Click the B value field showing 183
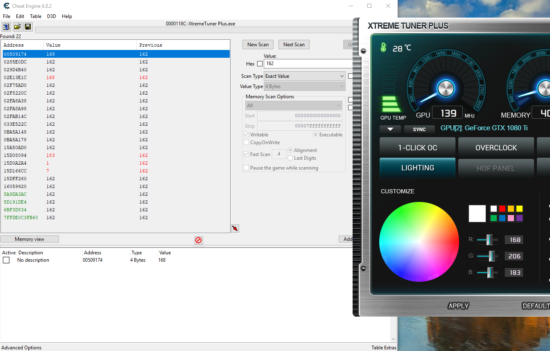Image resolution: width=550 pixels, height=351 pixels. 514,272
